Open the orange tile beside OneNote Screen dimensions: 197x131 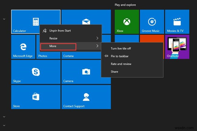(152, 39)
